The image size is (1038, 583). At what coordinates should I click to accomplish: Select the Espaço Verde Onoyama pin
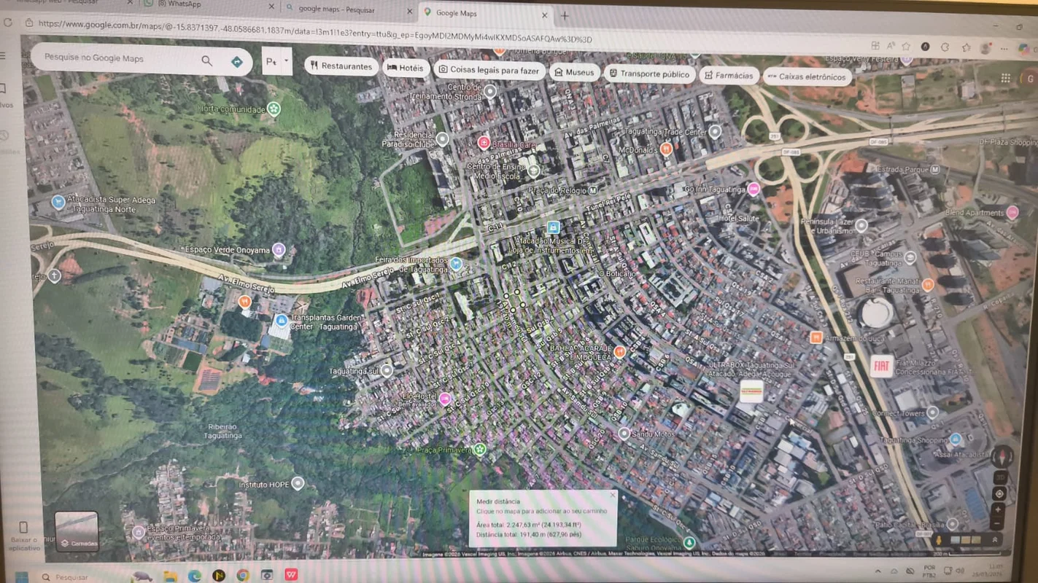click(278, 250)
